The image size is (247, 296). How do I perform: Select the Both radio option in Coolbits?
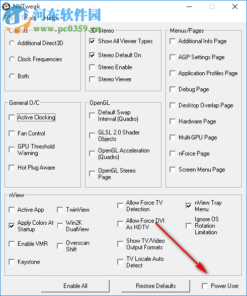(12, 76)
